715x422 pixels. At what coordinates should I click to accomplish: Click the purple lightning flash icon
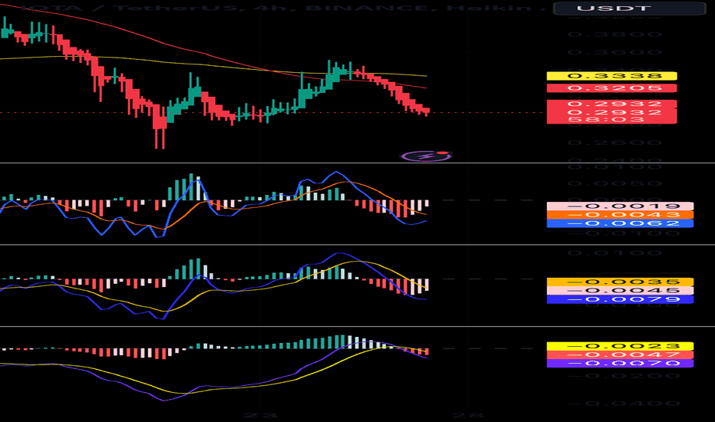point(427,156)
